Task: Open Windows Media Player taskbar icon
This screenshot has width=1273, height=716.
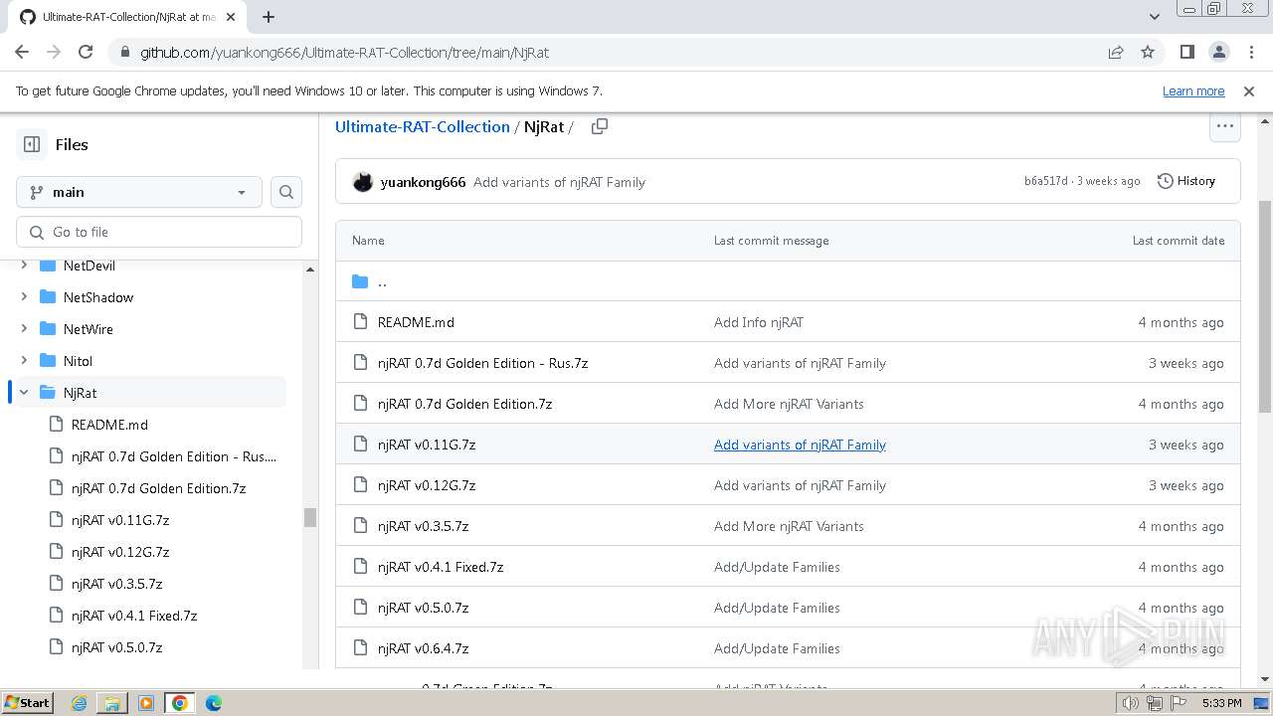Action: pyautogui.click(x=146, y=703)
